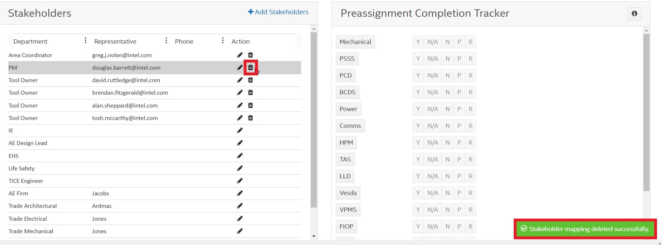
Task: Open the tracker info icon
Action: click(634, 14)
